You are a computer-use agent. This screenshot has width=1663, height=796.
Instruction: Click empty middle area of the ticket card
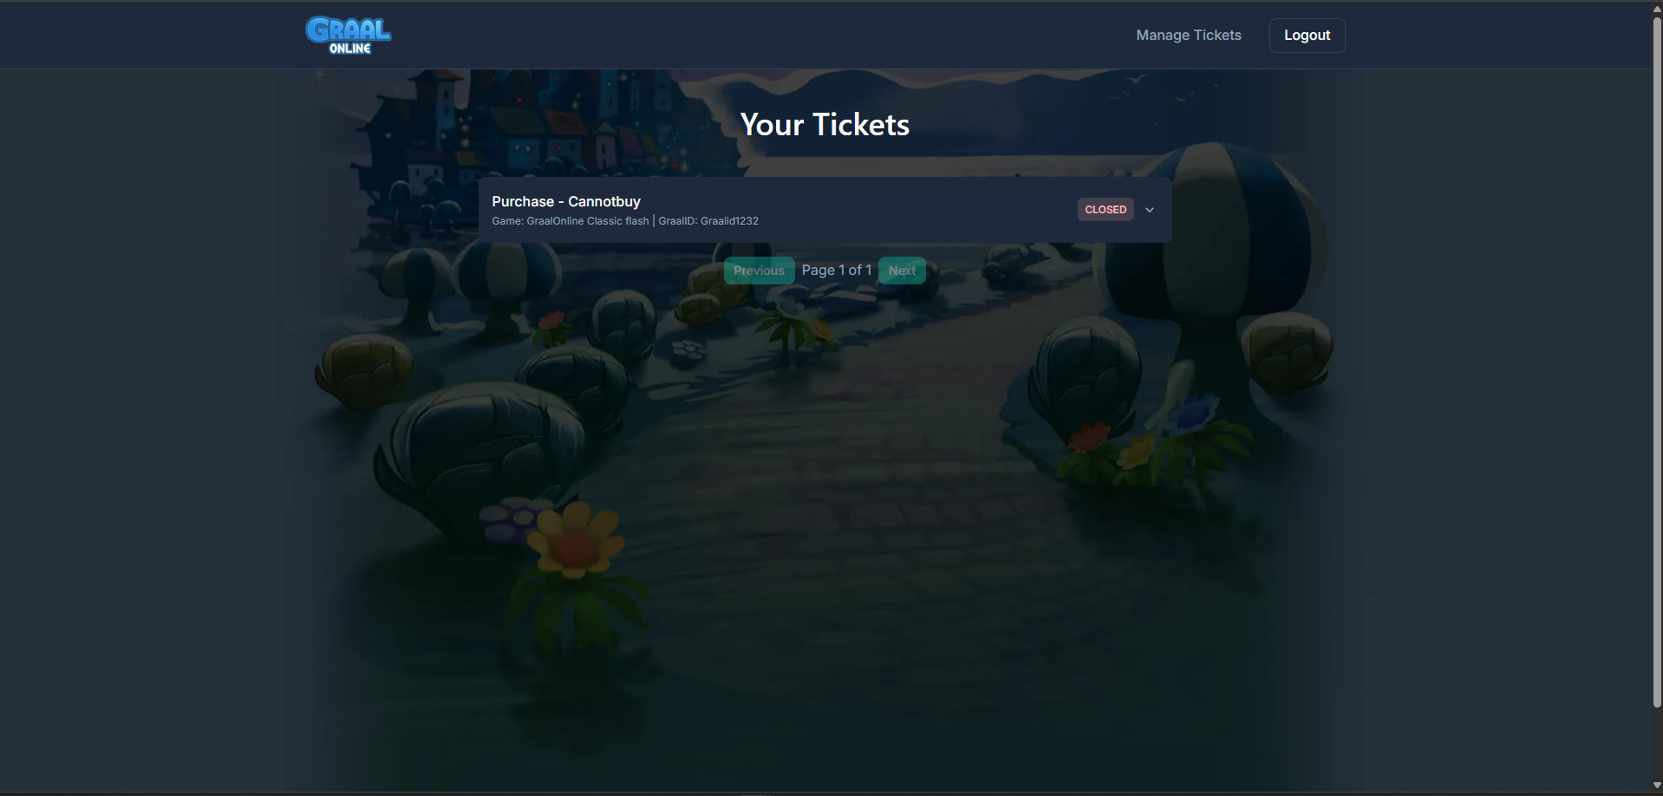(910, 210)
